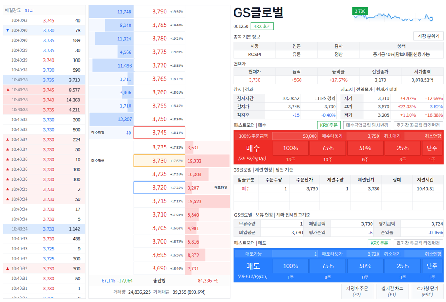Sell with blue 50% button
446x302 pixels.
(365, 266)
